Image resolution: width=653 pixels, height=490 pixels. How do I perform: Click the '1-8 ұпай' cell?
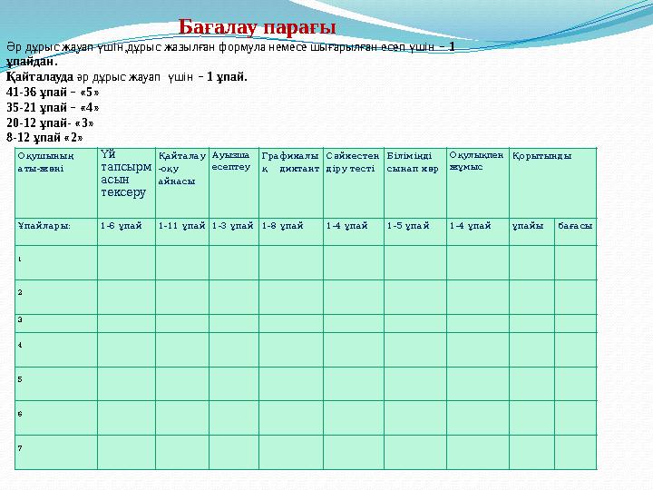click(291, 231)
